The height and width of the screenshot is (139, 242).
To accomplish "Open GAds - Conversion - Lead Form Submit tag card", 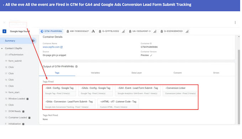I will click(x=69, y=104).
